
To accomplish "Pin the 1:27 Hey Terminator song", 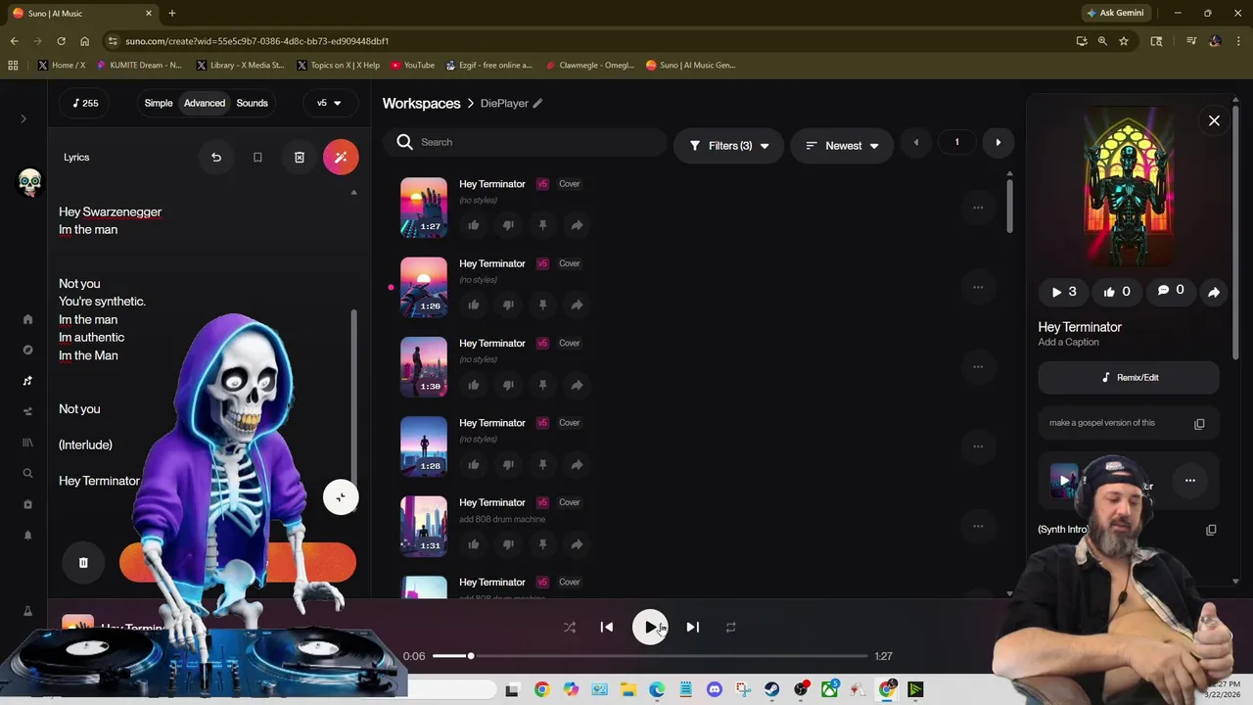I will (542, 225).
